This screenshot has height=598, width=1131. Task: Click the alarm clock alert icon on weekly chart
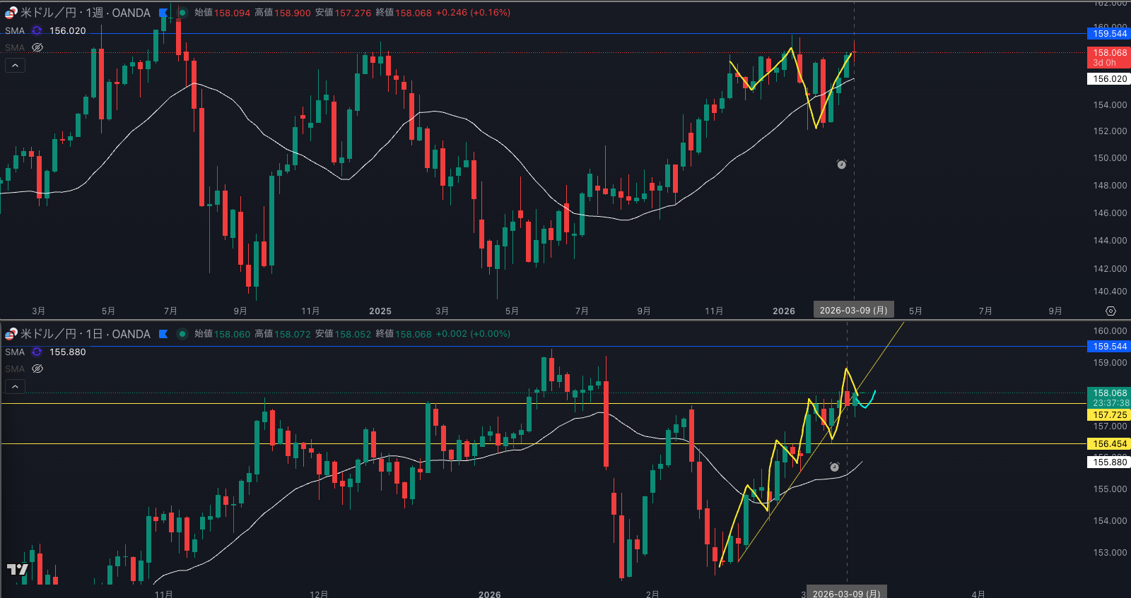841,165
